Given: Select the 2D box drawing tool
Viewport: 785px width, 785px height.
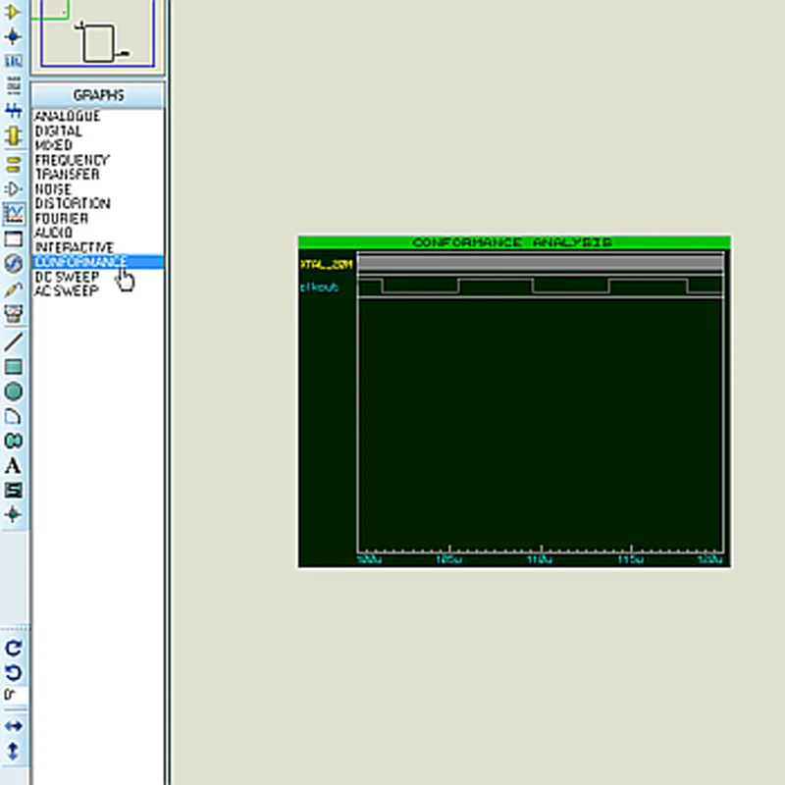Looking at the screenshot, I should point(14,366).
